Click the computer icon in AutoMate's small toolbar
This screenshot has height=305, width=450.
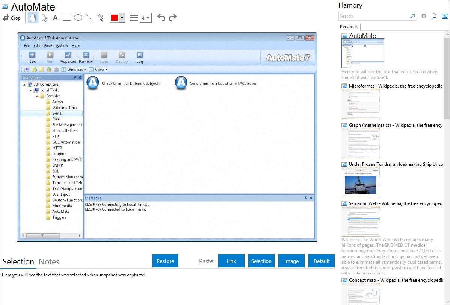27,70
